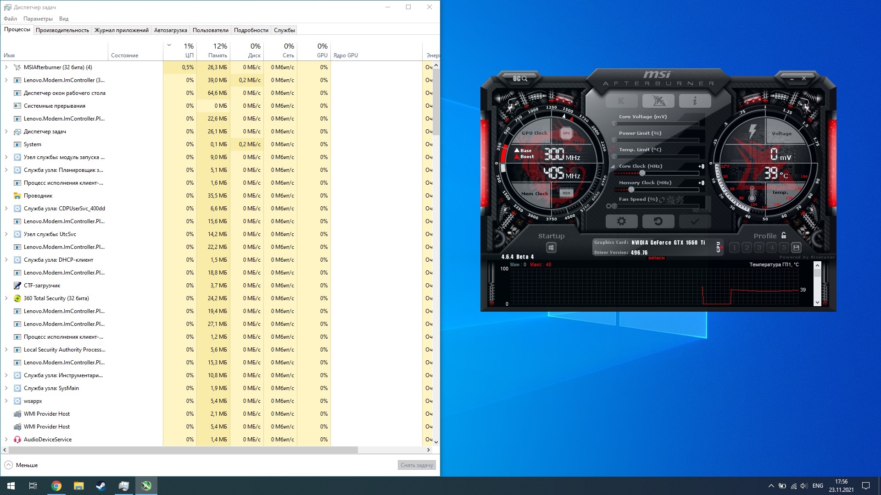
Task: Open Steam from the taskbar
Action: 101,486
